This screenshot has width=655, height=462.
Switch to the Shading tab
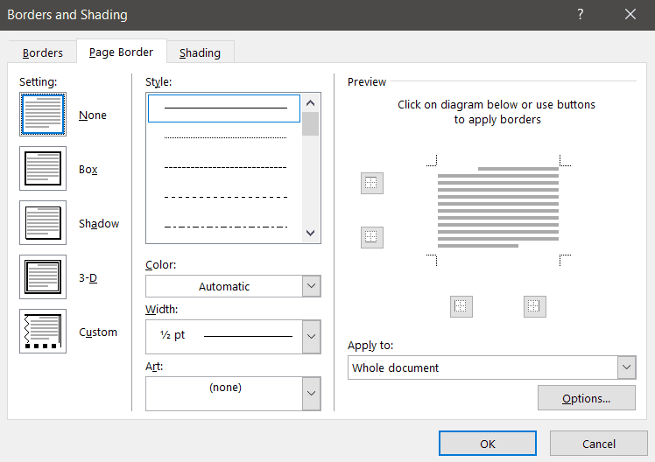pyautogui.click(x=201, y=53)
